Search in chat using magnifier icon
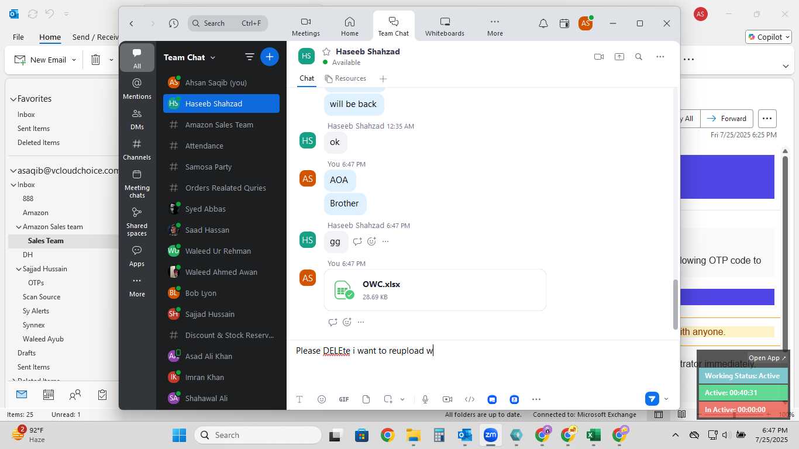This screenshot has height=449, width=799. 639,57
